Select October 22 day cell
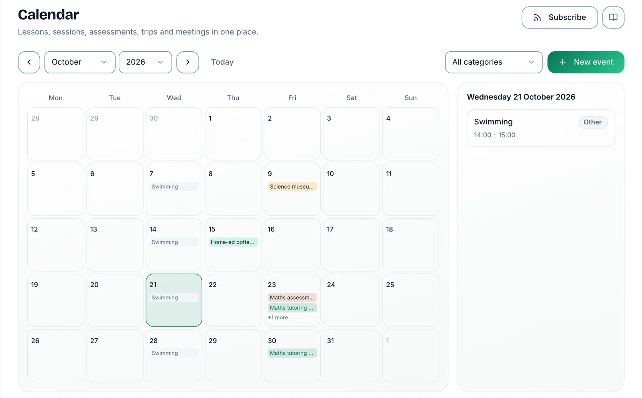The image size is (642, 398). 233,300
